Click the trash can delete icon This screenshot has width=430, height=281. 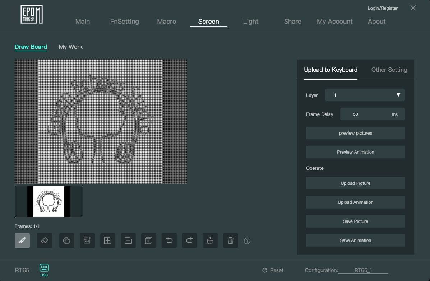pos(231,240)
